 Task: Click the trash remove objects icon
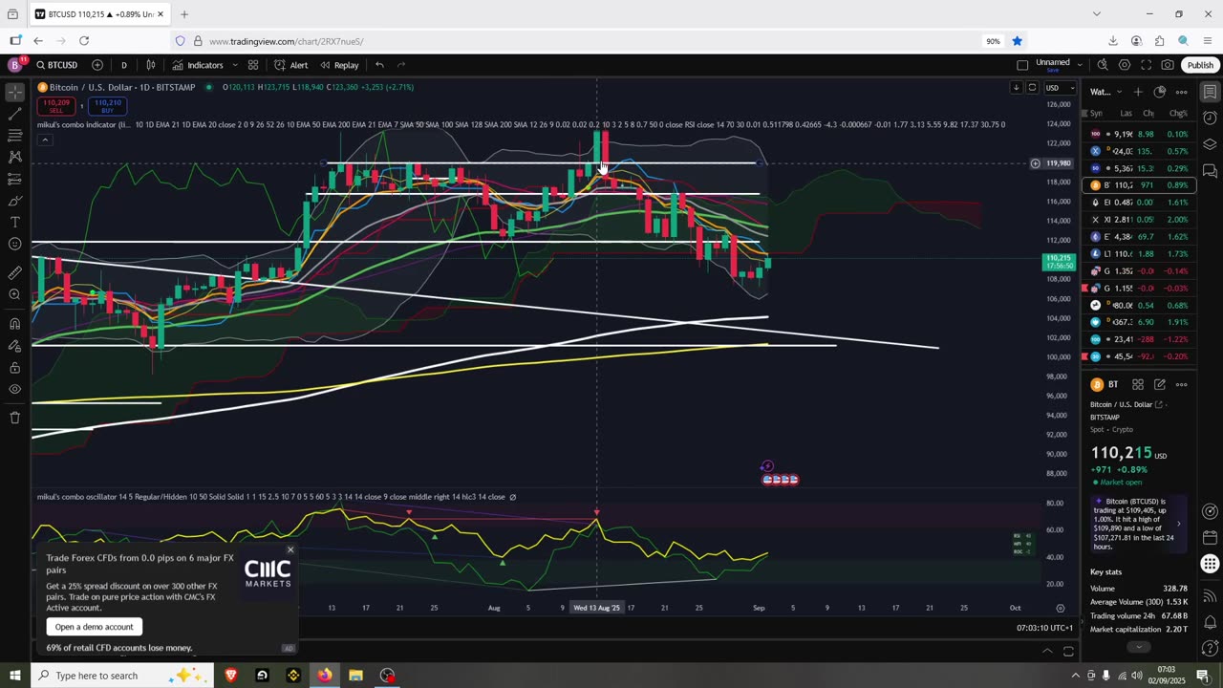14,418
